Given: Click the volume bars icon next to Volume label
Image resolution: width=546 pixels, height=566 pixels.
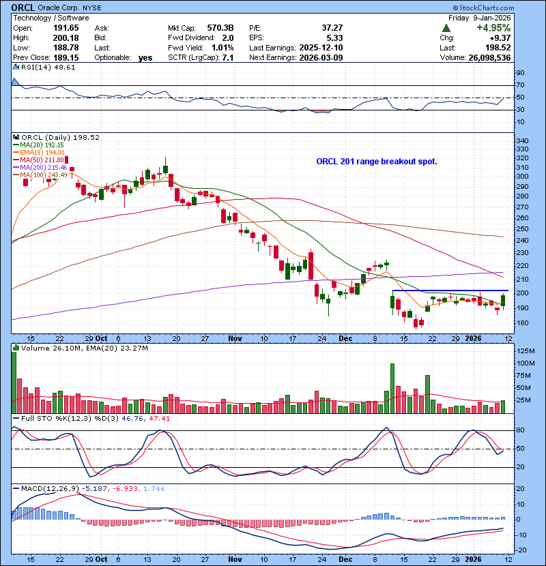Looking at the screenshot, I should point(16,348).
